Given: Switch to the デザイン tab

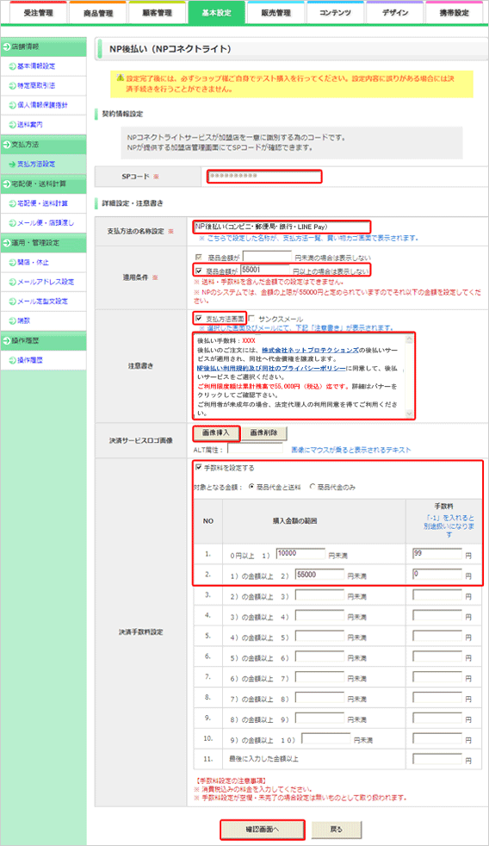Looking at the screenshot, I should pos(394,13).
